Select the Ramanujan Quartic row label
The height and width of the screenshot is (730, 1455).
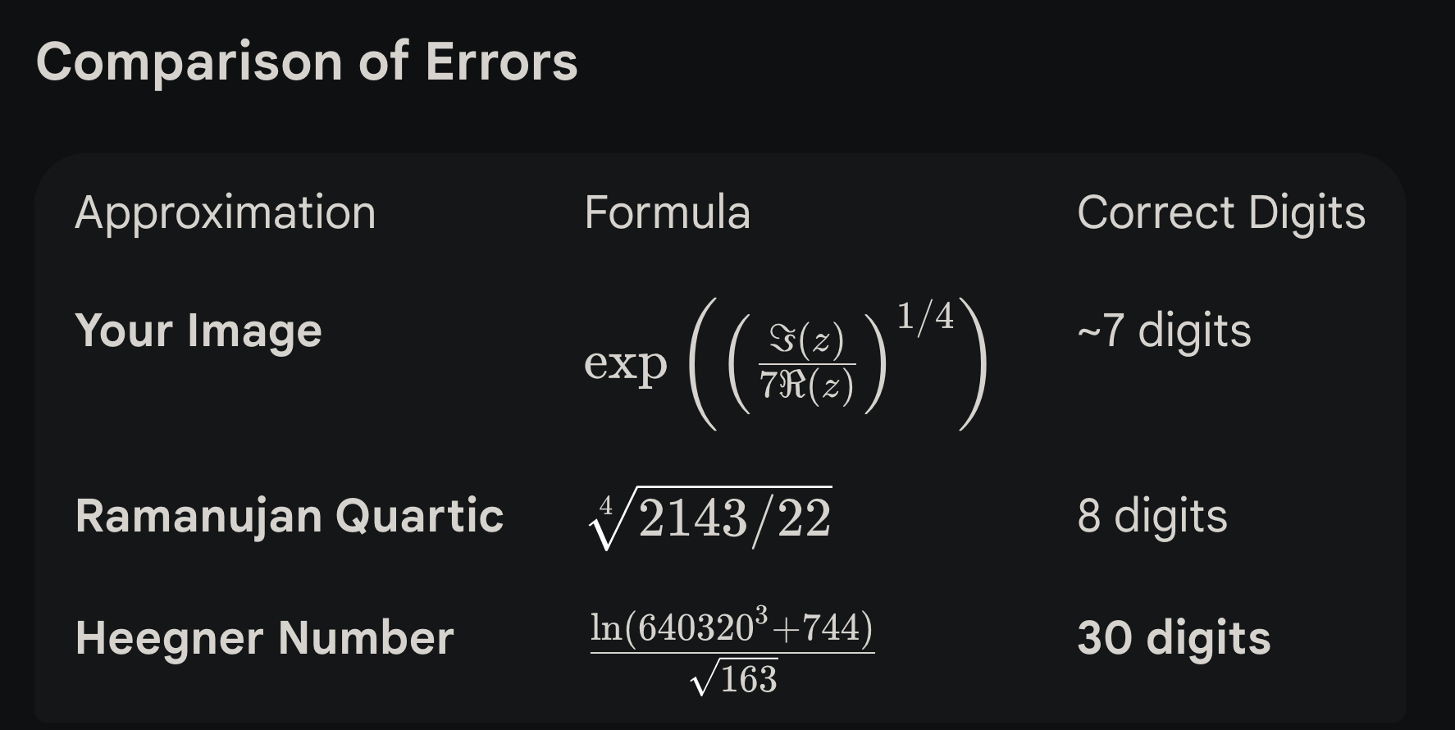click(x=289, y=516)
